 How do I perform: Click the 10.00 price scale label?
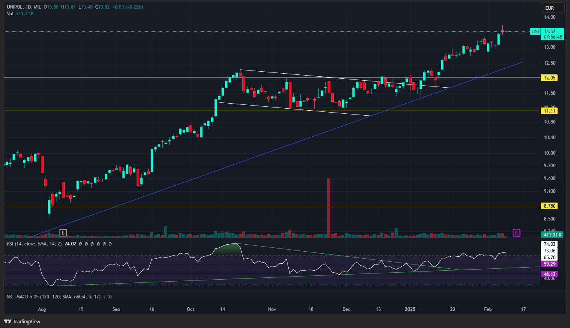(x=549, y=153)
